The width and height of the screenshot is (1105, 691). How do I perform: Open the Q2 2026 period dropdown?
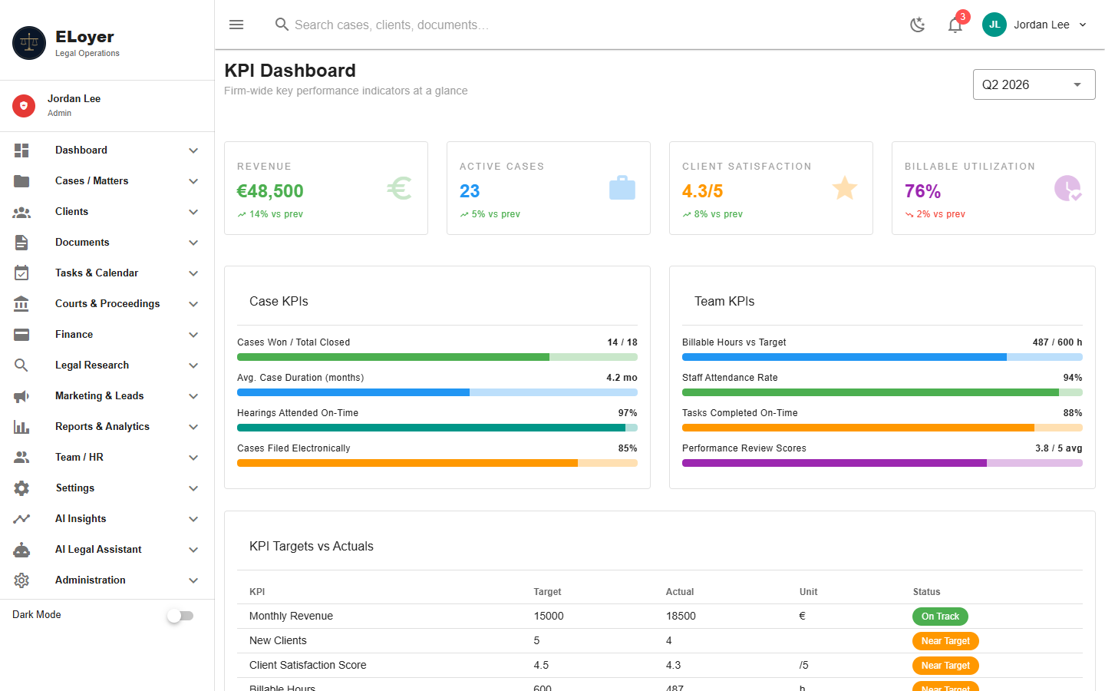(x=1034, y=84)
